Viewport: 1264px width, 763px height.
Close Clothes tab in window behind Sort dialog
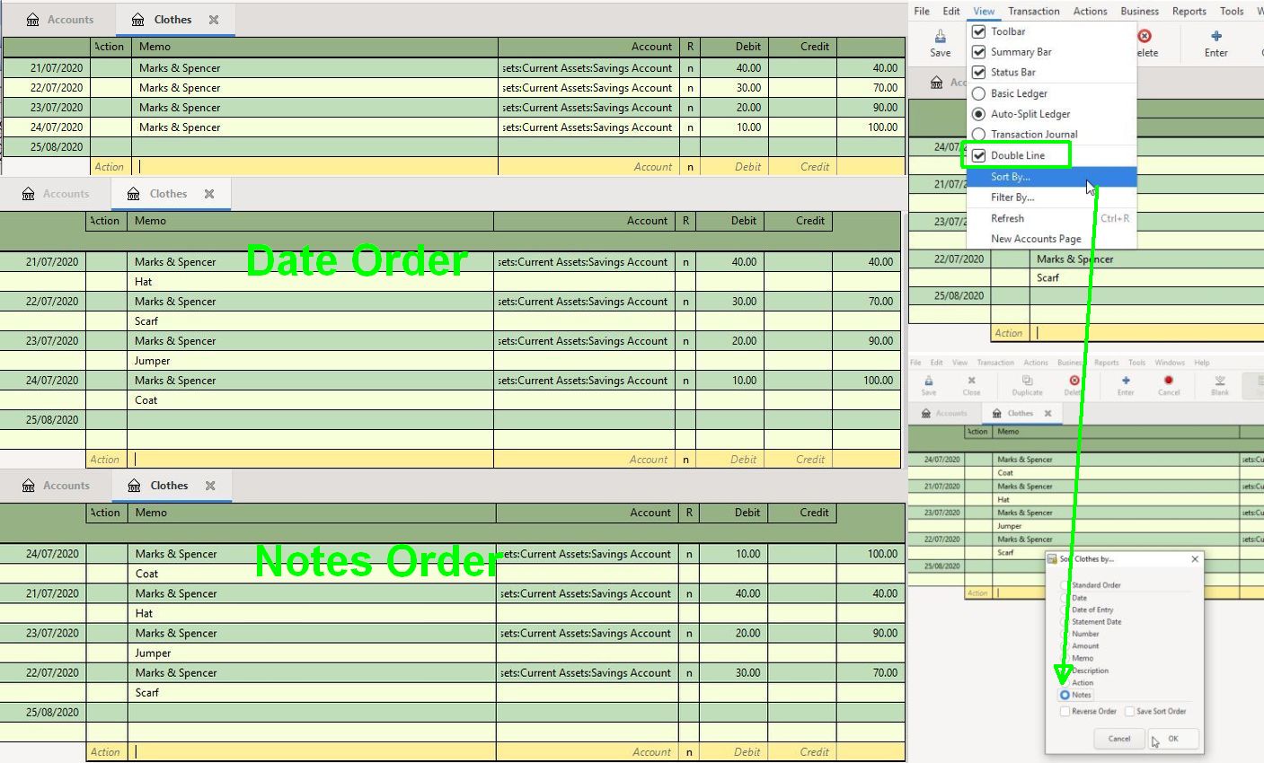1047,414
